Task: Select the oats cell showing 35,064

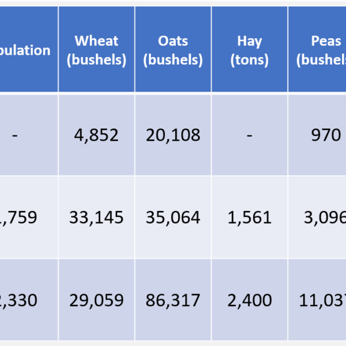Action: 173,217
